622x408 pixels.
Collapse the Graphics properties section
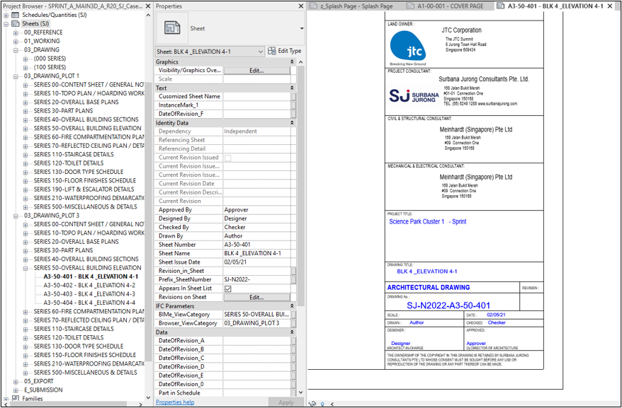pyautogui.click(x=292, y=62)
